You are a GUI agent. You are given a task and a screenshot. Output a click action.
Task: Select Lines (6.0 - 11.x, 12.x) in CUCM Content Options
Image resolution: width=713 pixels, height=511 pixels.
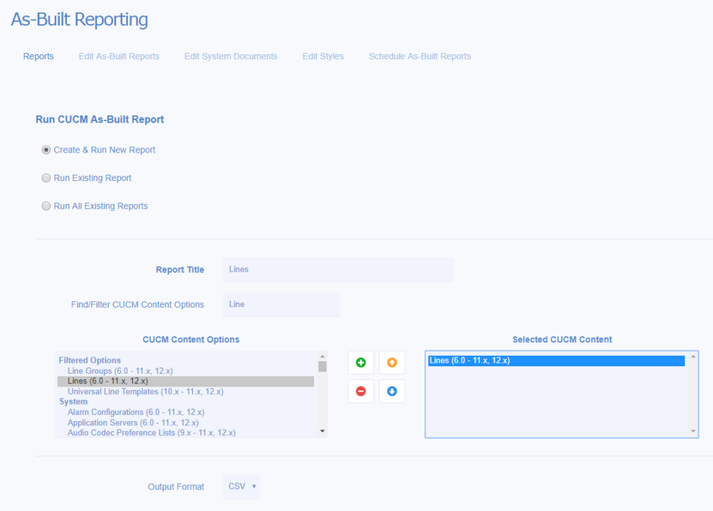tap(185, 381)
